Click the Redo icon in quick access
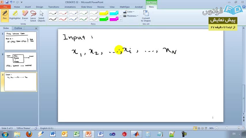 (17, 2)
